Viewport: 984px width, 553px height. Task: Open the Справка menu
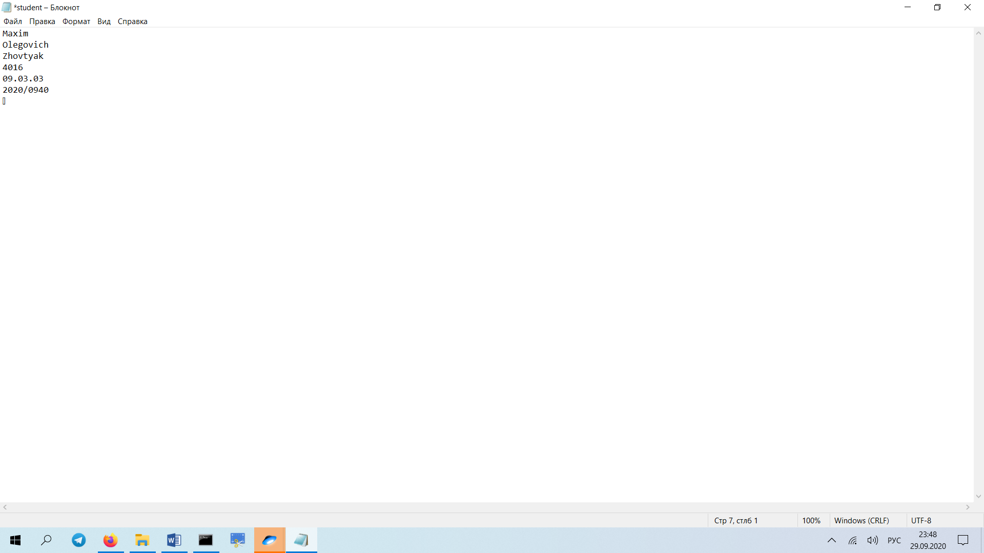[133, 22]
